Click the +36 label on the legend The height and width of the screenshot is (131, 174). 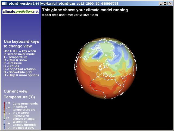pyautogui.click(x=8, y=103)
